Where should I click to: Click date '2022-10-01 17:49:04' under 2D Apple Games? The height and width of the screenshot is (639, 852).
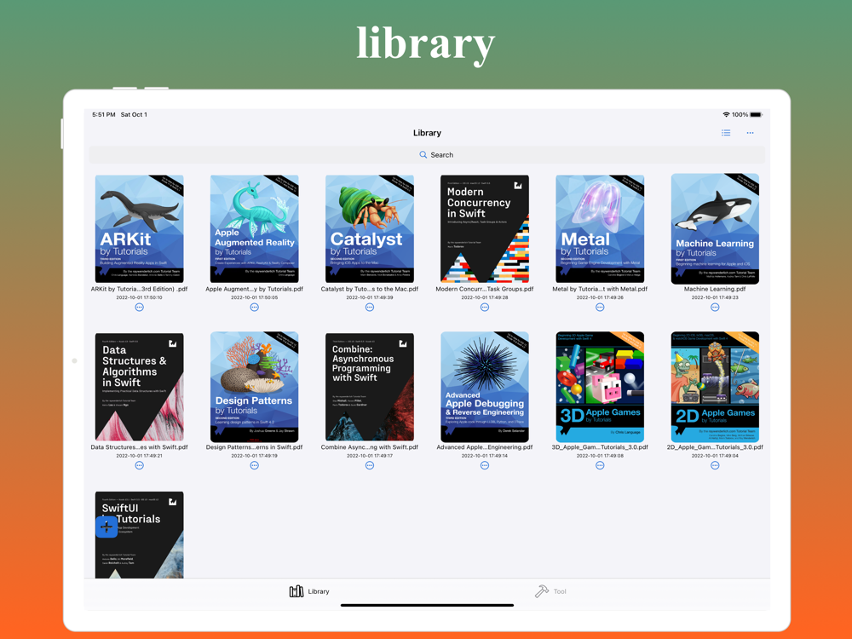coord(715,456)
